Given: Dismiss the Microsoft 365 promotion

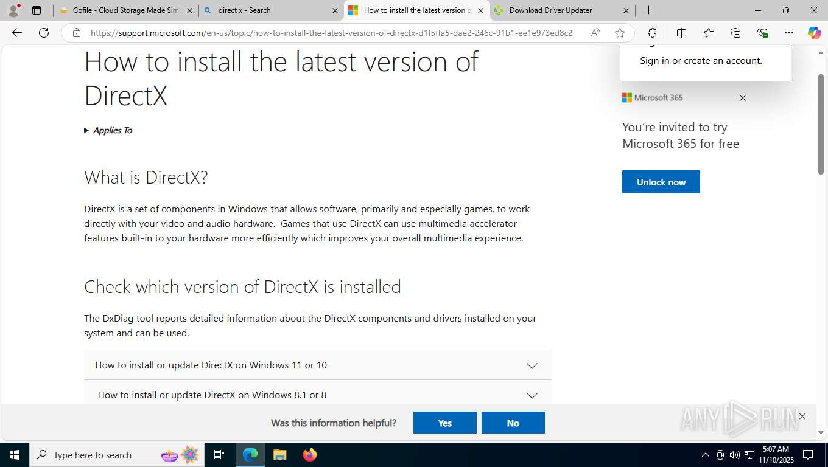Looking at the screenshot, I should (743, 98).
